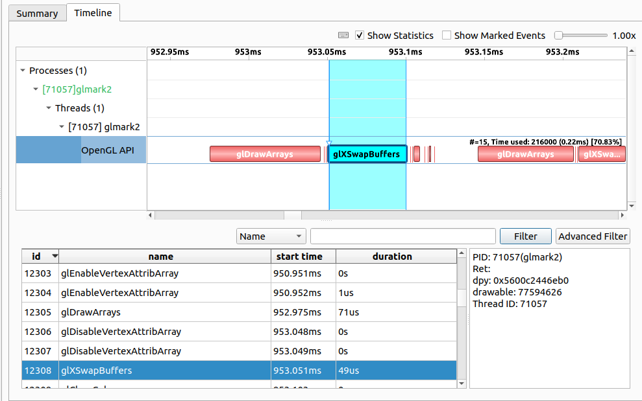The height and width of the screenshot is (401, 642).
Task: Select the Timeline tab
Action: tap(93, 13)
